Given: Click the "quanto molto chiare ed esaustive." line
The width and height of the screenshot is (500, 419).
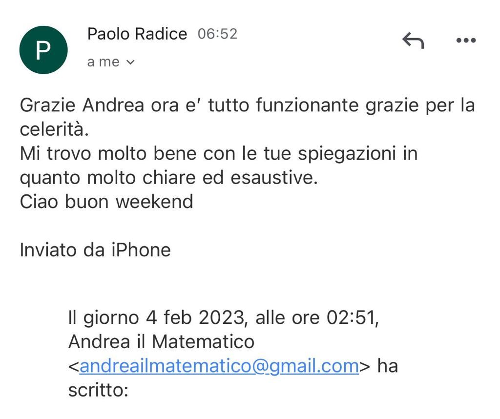Looking at the screenshot, I should point(168,178).
